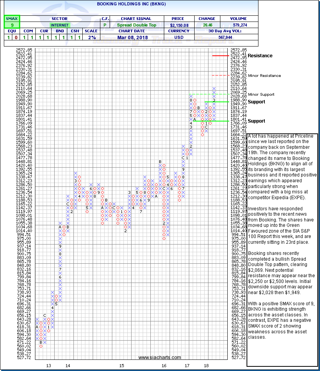This screenshot has height=371, width=320.
Task: Click the red 0 value under EQU
Action: click(x=15, y=38)
